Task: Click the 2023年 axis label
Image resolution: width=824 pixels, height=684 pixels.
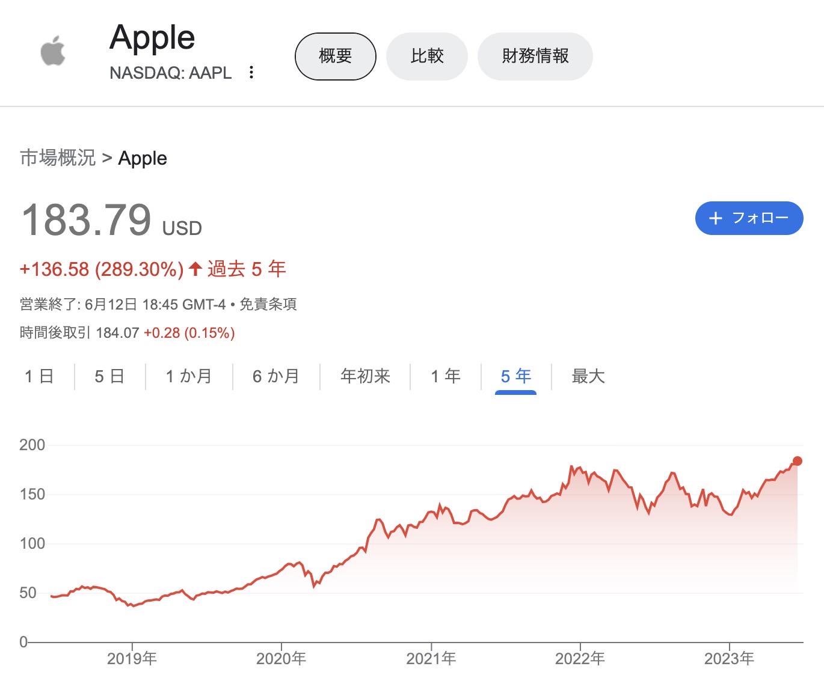Action: [x=730, y=659]
